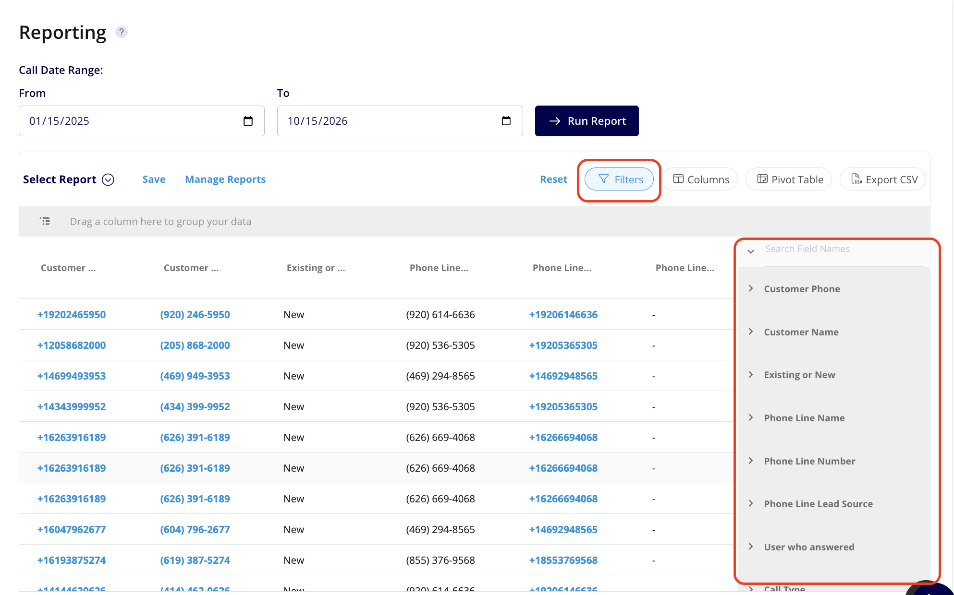Expand the Existing or New filter
The width and height of the screenshot is (954, 595).
pos(751,375)
